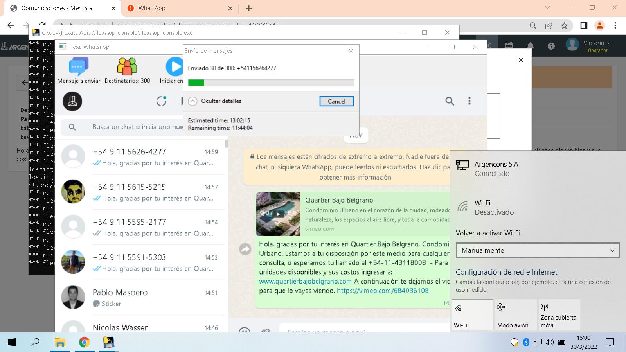This screenshot has height=352, width=626.
Task: Close the web page dialog with X
Action: [521, 60]
